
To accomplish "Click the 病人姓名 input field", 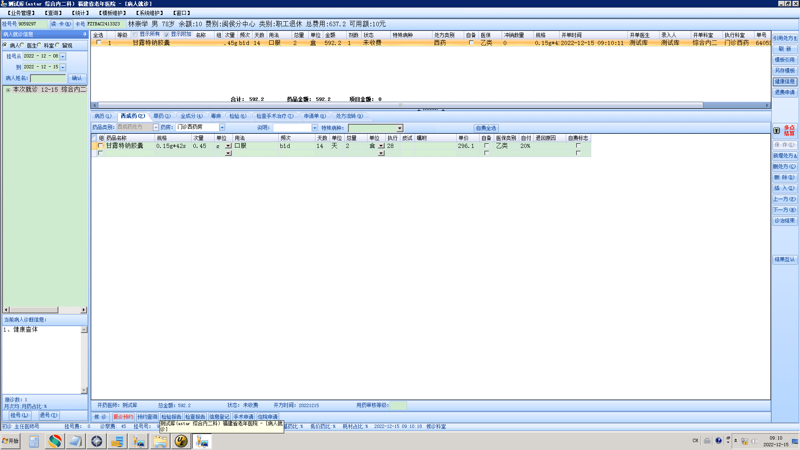I will [x=48, y=78].
